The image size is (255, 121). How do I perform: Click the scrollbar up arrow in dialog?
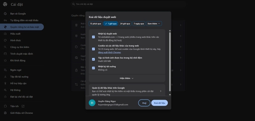pos(170,31)
